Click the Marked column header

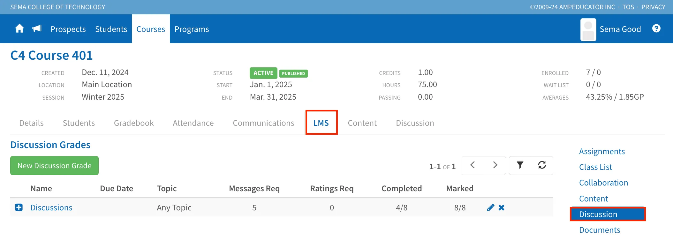pos(460,188)
